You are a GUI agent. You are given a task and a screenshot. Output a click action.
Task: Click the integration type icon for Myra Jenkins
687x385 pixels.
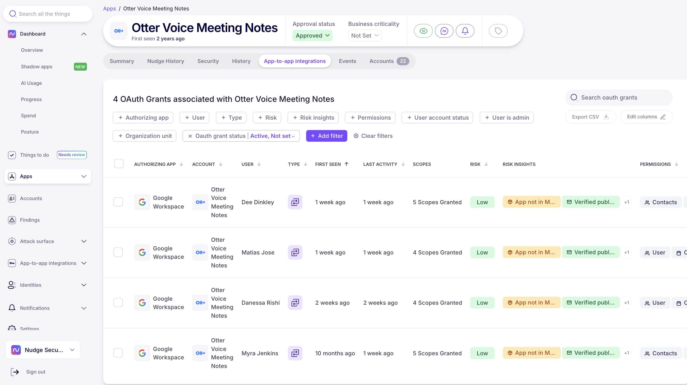(x=295, y=353)
